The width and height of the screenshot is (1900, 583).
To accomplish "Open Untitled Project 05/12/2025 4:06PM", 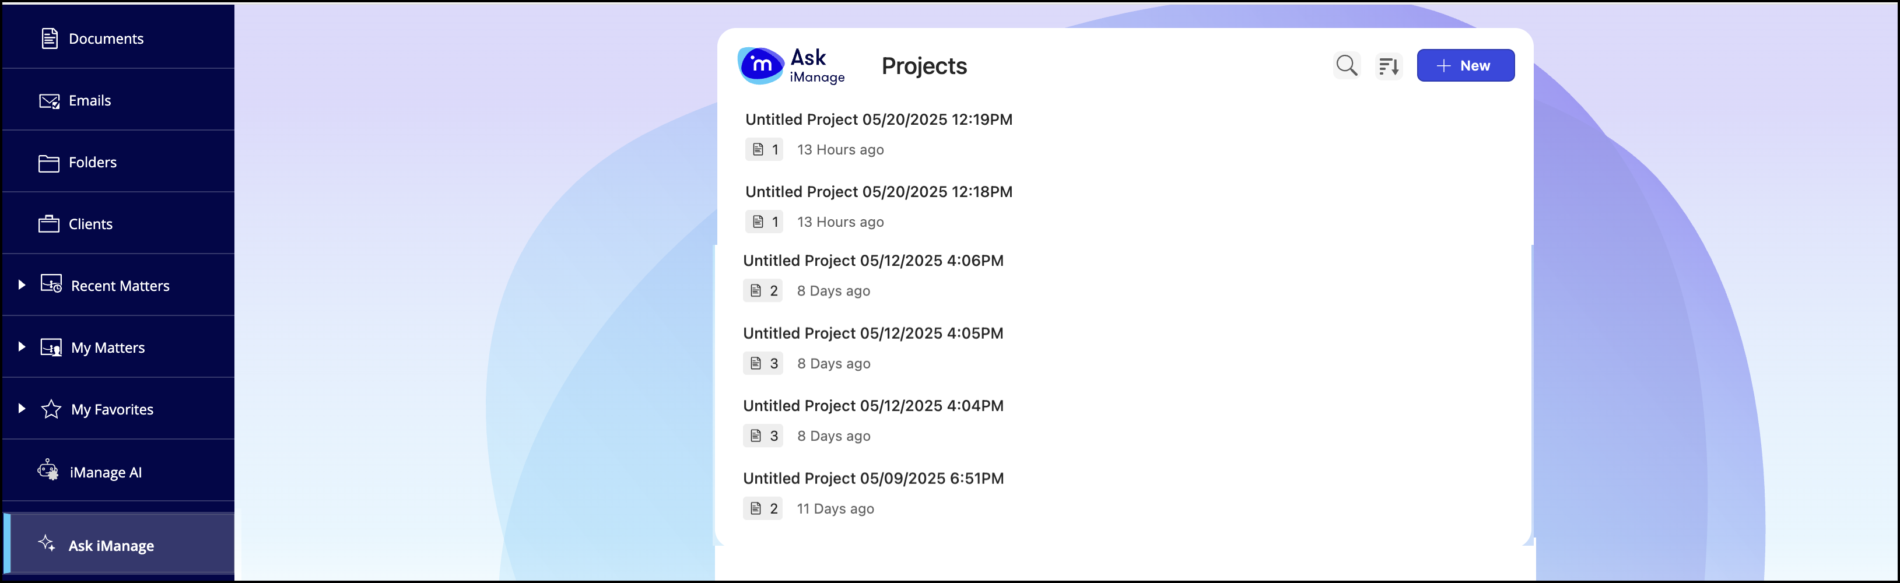I will click(872, 261).
